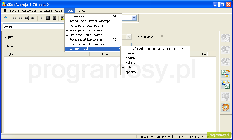Open the Plik menu
Screen dimensions: 233x140
pyautogui.click(x=5, y=11)
